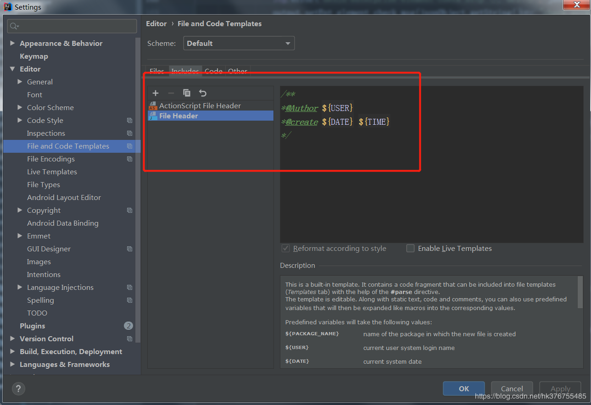The height and width of the screenshot is (405, 591).
Task: Select File Types in the tree
Action: coord(44,185)
